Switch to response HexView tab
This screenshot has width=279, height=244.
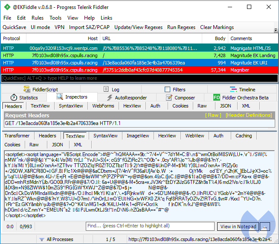tap(167, 136)
